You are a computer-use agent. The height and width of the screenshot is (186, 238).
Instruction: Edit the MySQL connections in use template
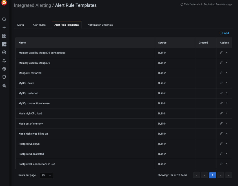[221, 103]
